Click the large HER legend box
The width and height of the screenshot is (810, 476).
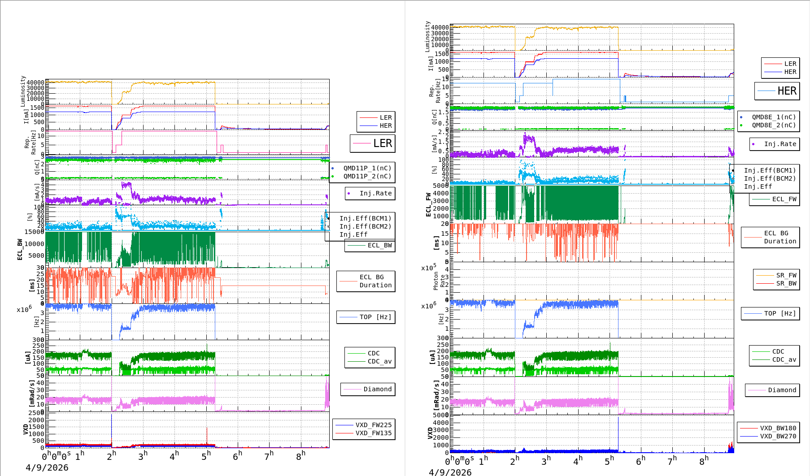point(777,91)
